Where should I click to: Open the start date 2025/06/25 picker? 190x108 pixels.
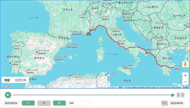tap(11, 103)
